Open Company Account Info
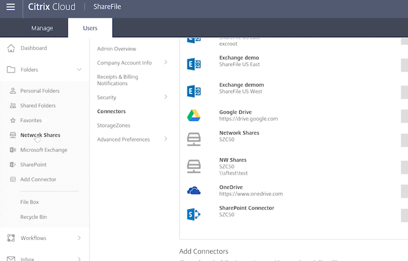408x261 pixels. [124, 63]
